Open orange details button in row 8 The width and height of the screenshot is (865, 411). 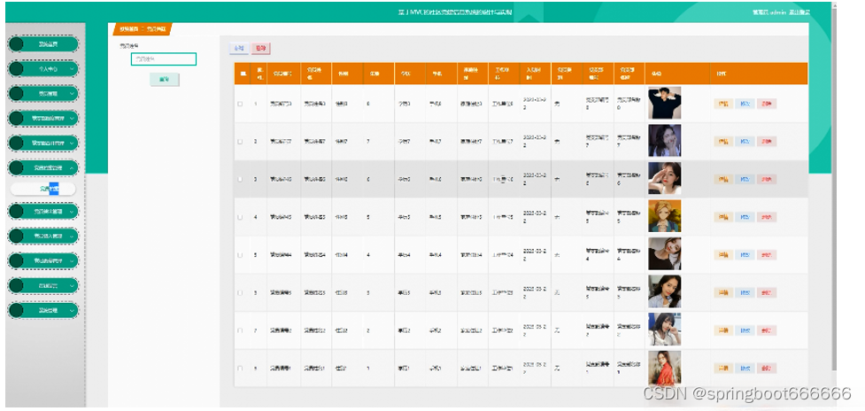[722, 368]
